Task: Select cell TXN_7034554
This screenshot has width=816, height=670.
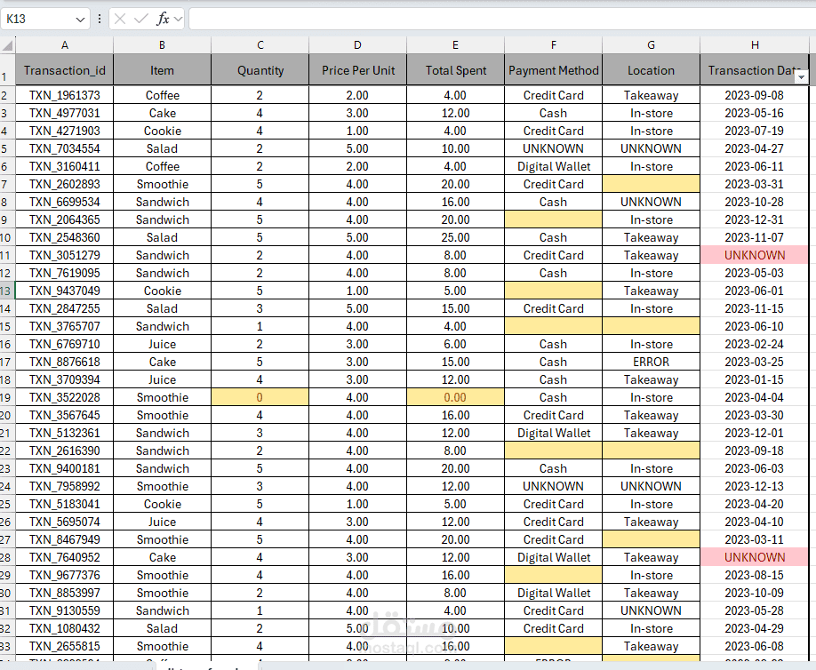Action: [x=65, y=148]
